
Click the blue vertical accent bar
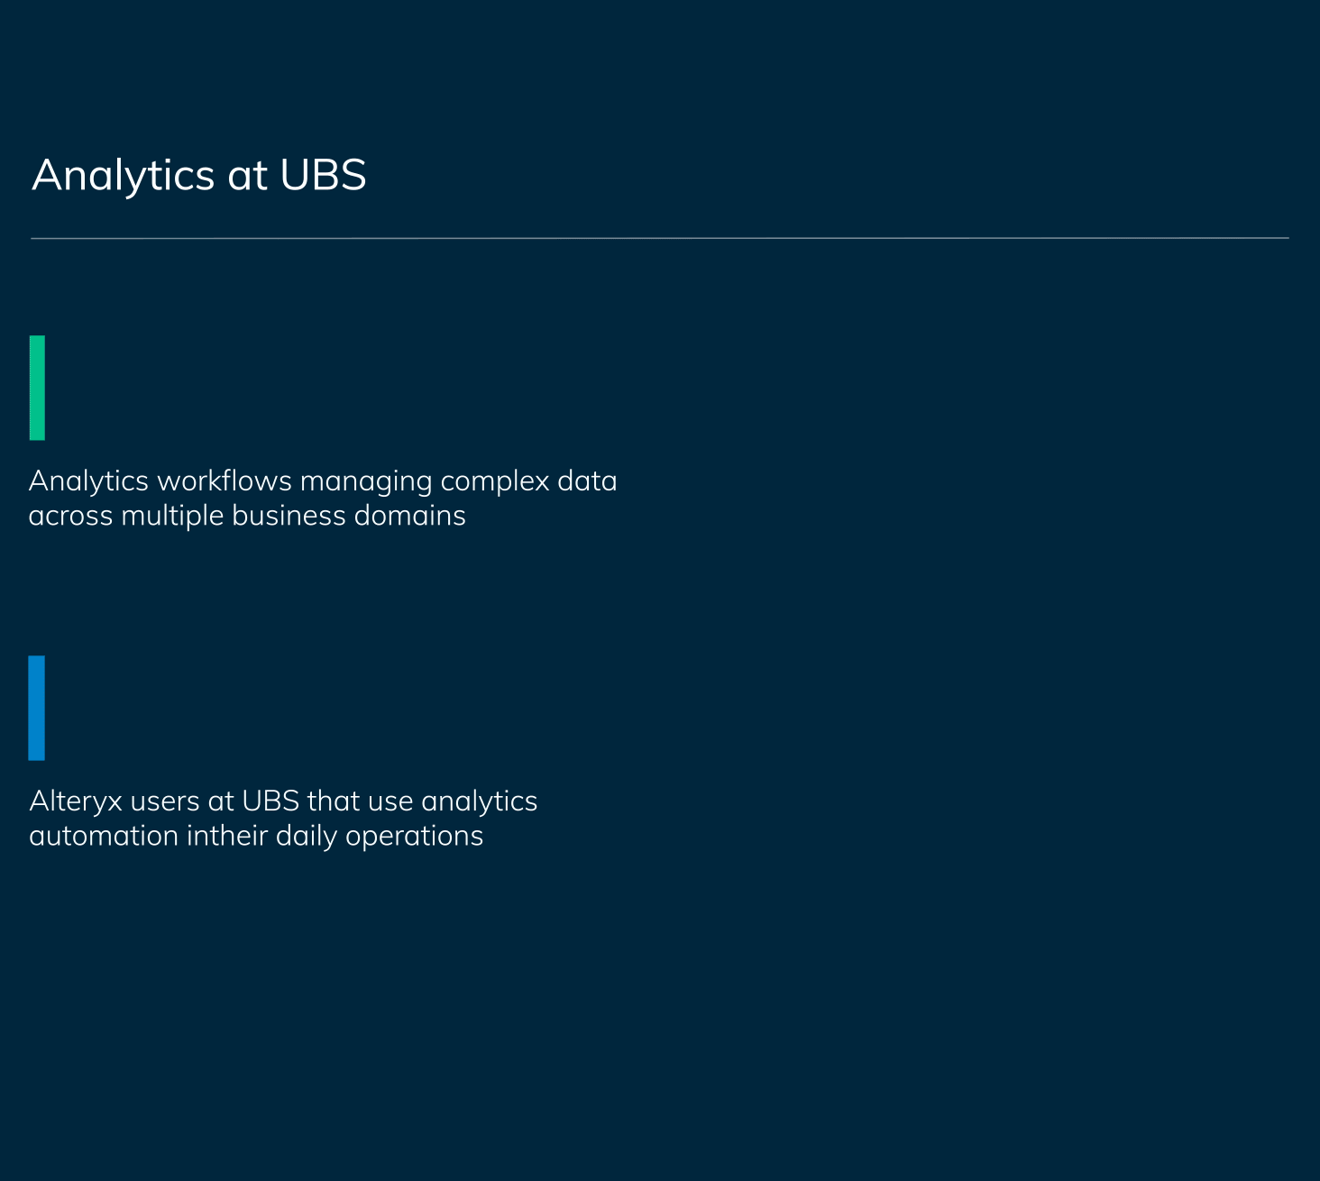tap(36, 708)
